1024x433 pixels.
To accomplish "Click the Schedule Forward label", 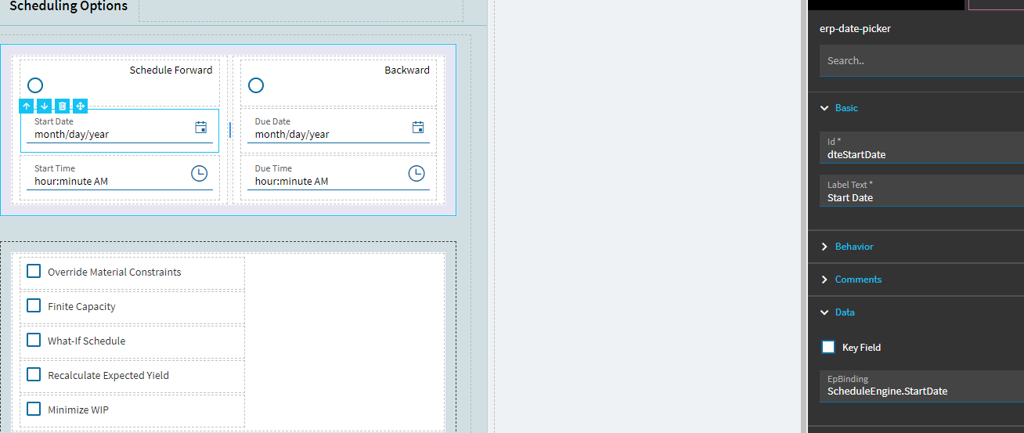I will point(171,70).
